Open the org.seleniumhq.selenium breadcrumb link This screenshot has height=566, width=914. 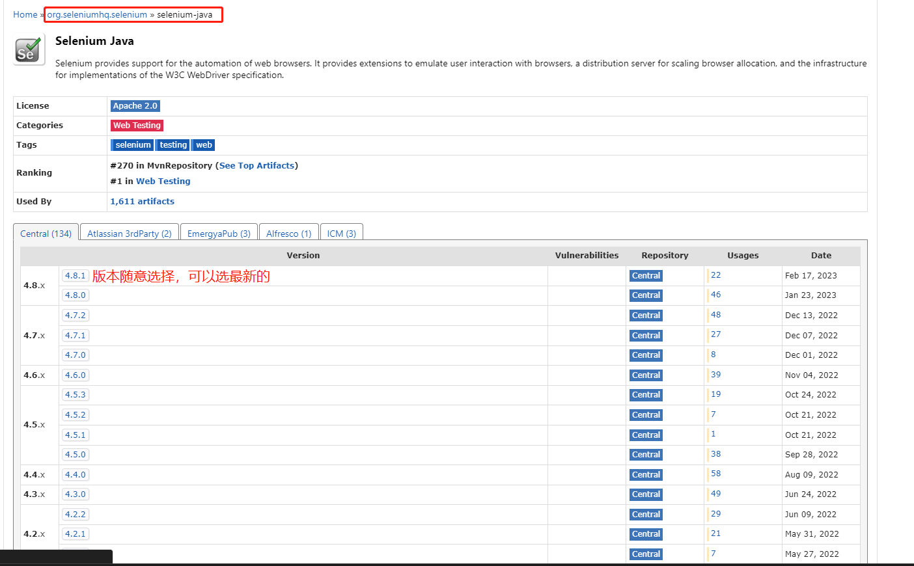click(x=96, y=14)
